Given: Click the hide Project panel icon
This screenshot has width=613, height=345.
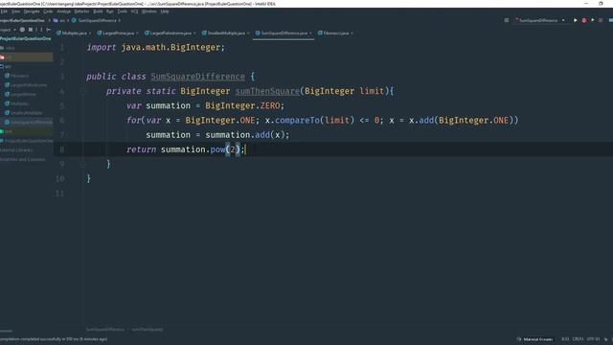Looking at the screenshot, I should point(49,30).
